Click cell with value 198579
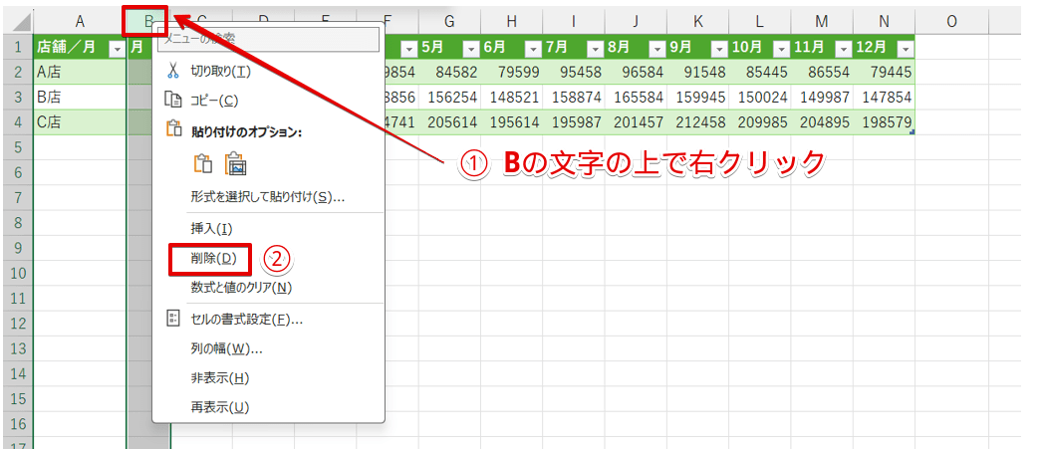The width and height of the screenshot is (1045, 449). 884,122
